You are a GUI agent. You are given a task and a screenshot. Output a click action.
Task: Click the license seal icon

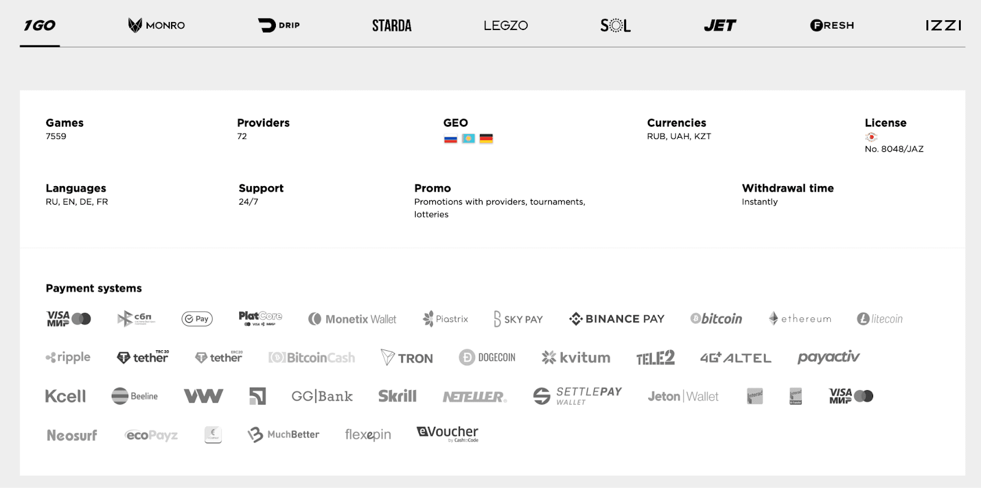click(871, 137)
